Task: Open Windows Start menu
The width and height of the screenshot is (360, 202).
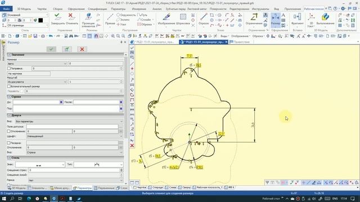Action: (x=4, y=199)
